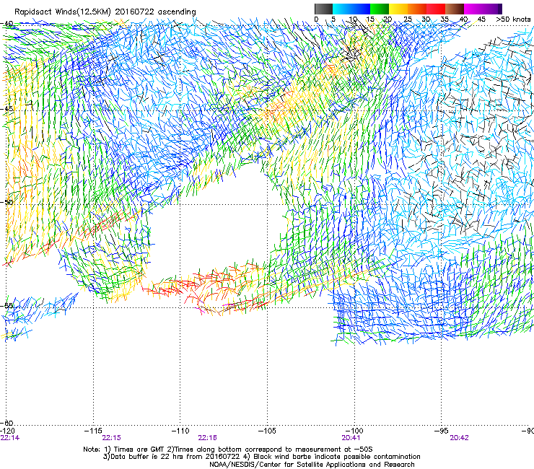Image resolution: width=534 pixels, height=469 pixels.
Task: Click the gray 0-5 knots legend swatch
Action: [323, 9]
